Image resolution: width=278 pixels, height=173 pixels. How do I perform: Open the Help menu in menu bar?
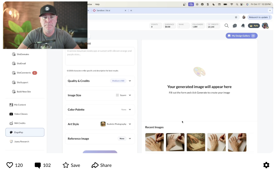click(x=97, y=4)
